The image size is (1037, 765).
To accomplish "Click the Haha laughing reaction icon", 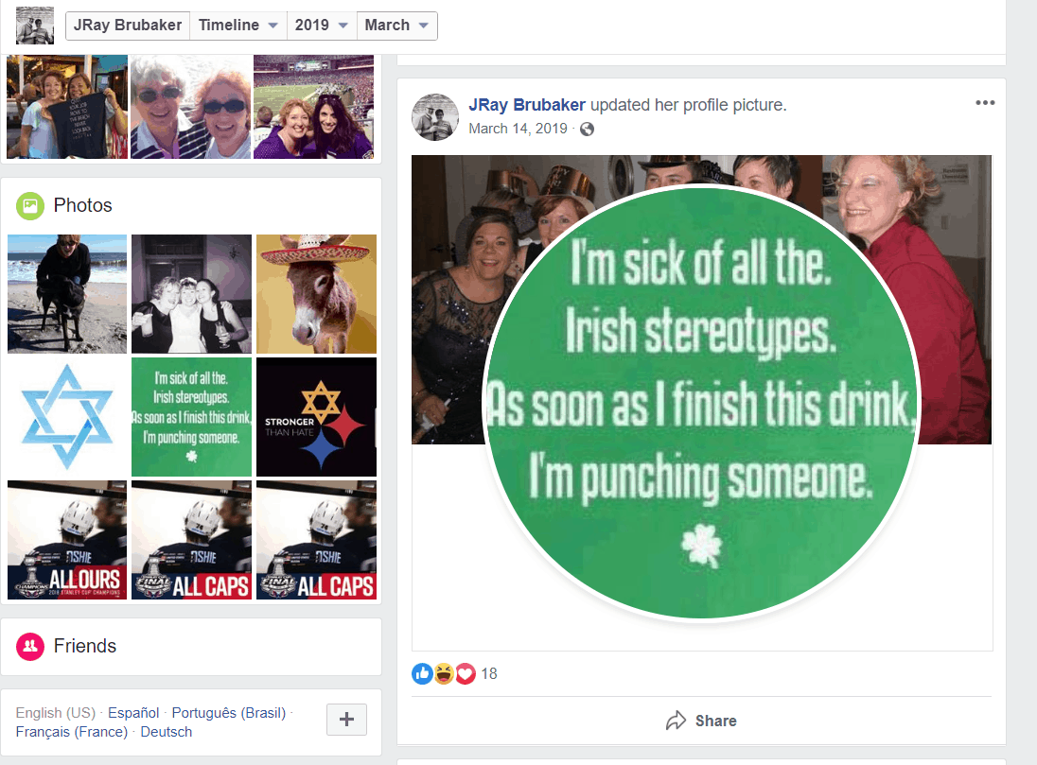I will pos(444,674).
